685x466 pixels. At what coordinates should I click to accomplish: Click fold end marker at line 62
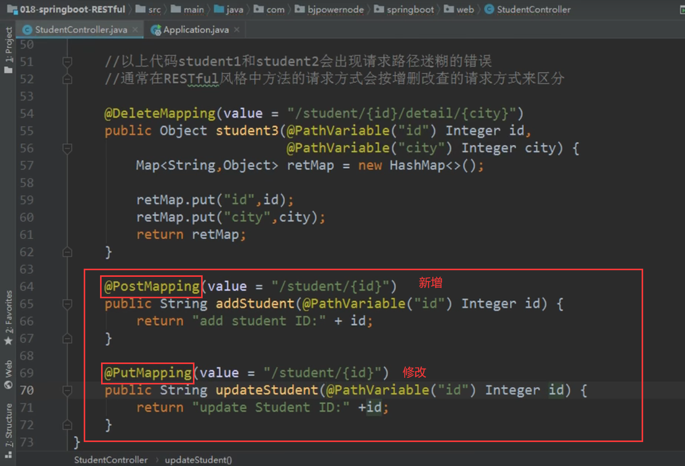click(67, 252)
